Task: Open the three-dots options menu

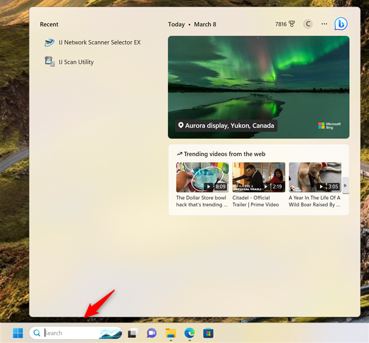Action: point(324,24)
